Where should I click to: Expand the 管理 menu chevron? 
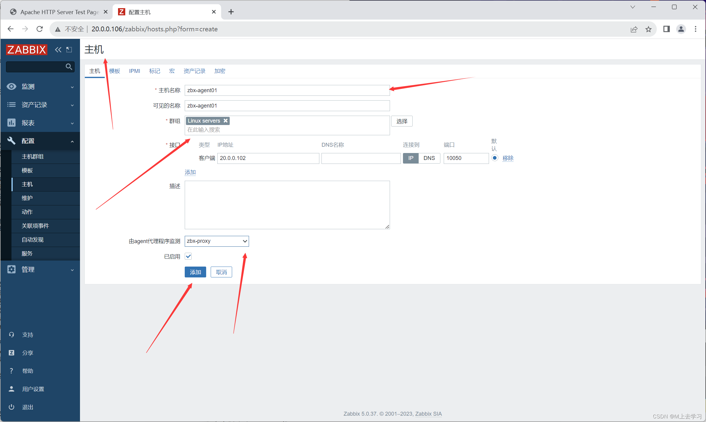tap(72, 270)
